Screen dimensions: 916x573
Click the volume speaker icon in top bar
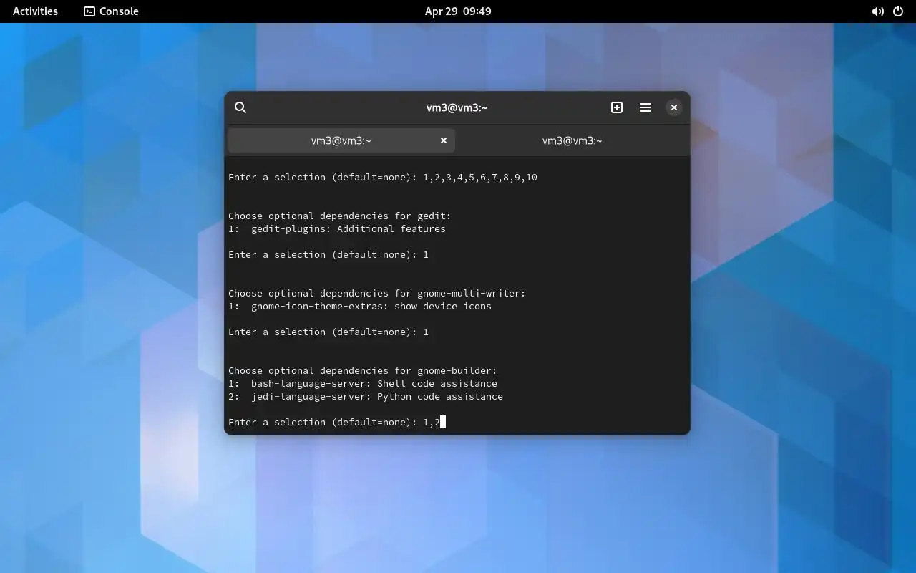877,11
